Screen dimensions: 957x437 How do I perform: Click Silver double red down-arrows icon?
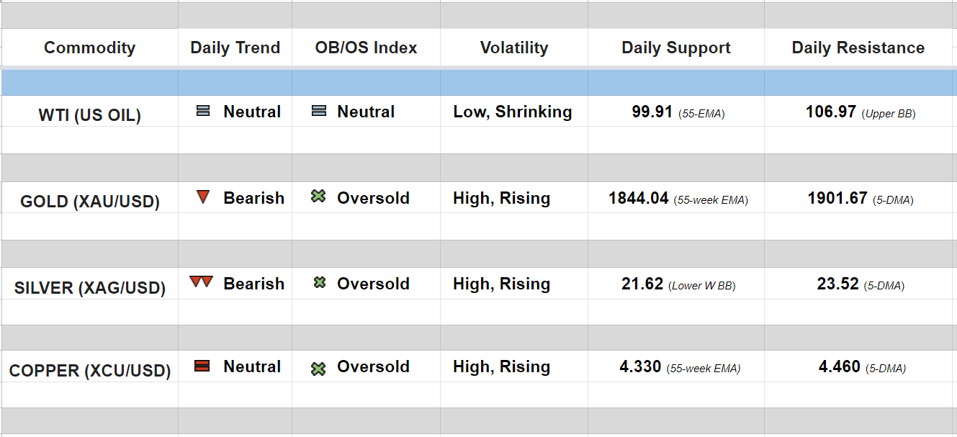(201, 282)
